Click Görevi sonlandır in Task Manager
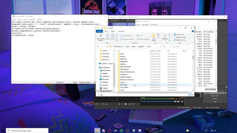 [210, 89]
